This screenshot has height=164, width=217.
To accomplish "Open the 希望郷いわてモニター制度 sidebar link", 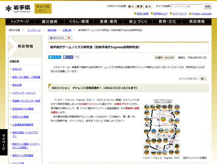I will tap(26, 101).
